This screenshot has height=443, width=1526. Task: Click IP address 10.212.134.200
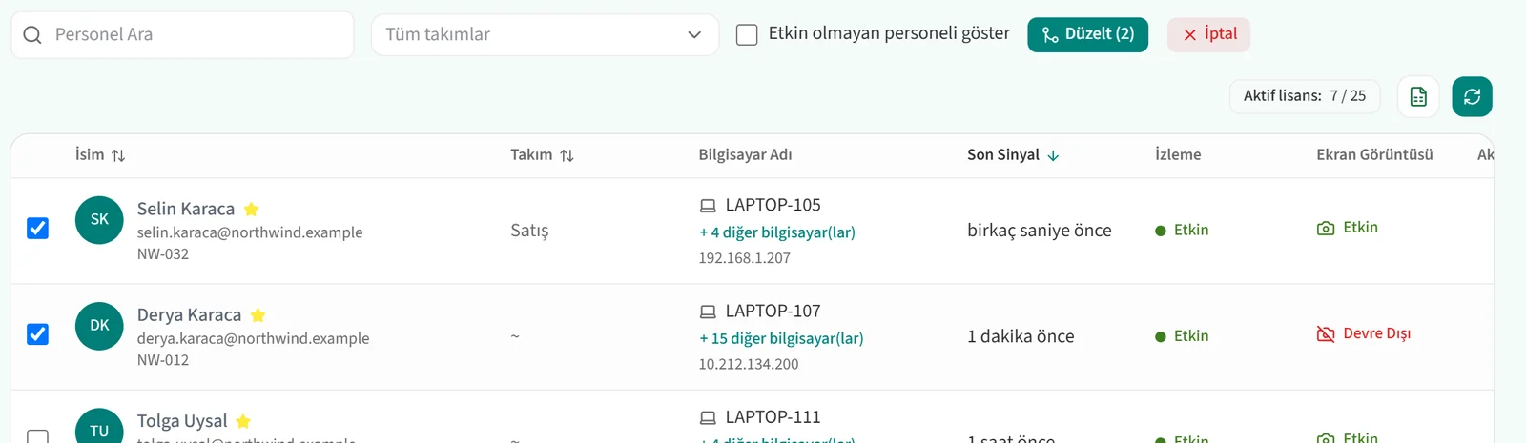(x=749, y=364)
